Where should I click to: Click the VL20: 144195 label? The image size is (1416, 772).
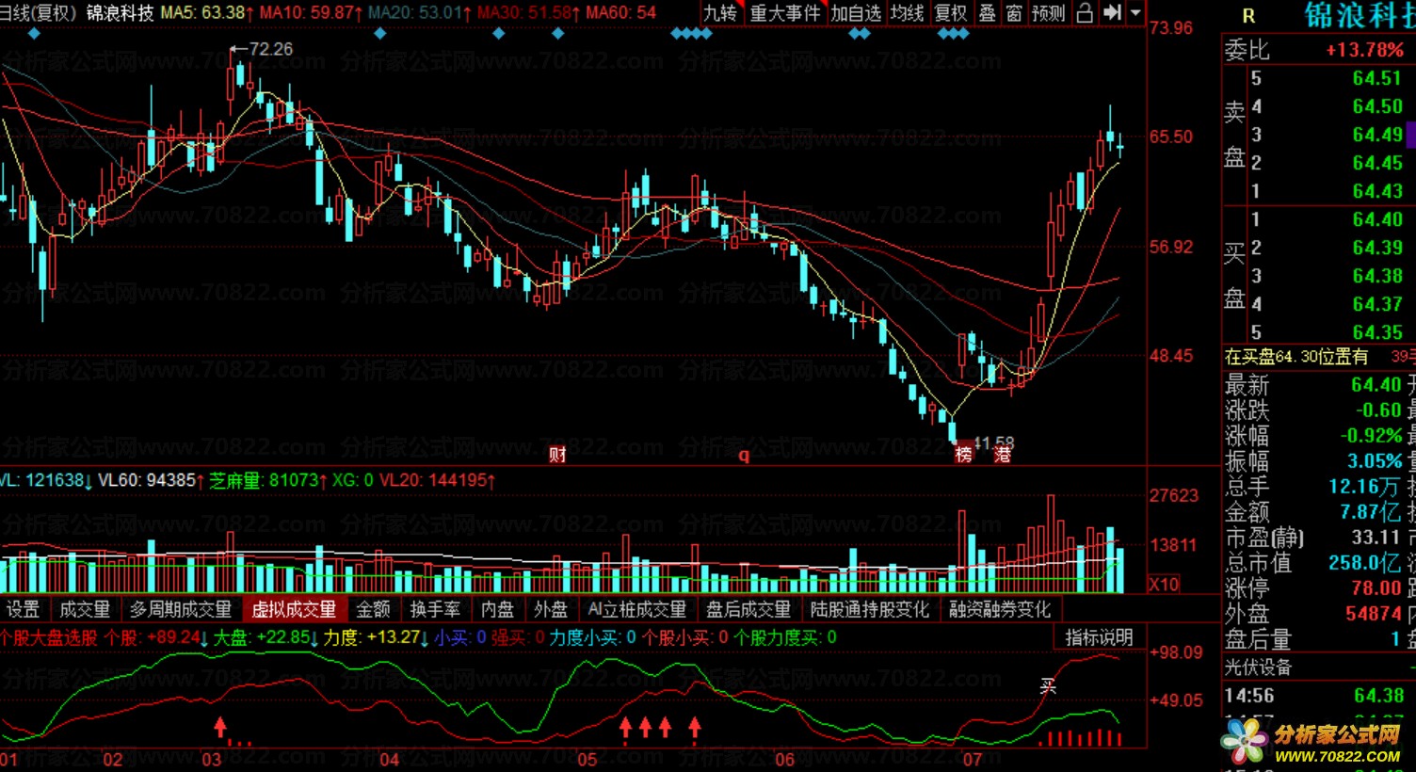pyautogui.click(x=438, y=481)
